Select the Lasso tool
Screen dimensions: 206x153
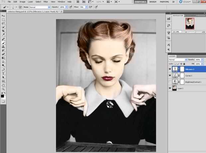[3, 24]
